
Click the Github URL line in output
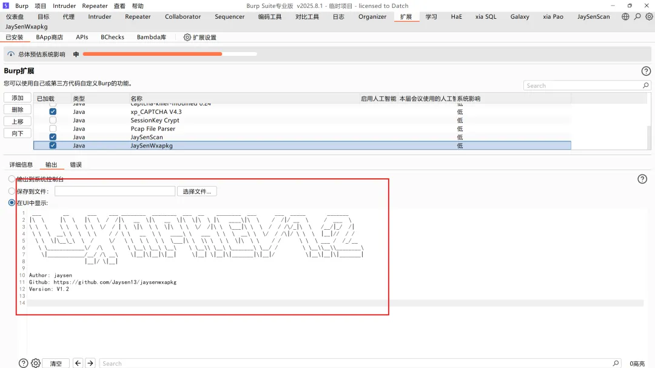pyautogui.click(x=102, y=283)
